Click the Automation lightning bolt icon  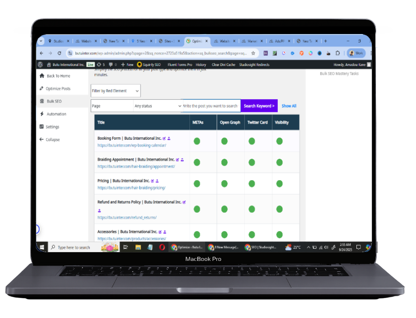click(42, 114)
